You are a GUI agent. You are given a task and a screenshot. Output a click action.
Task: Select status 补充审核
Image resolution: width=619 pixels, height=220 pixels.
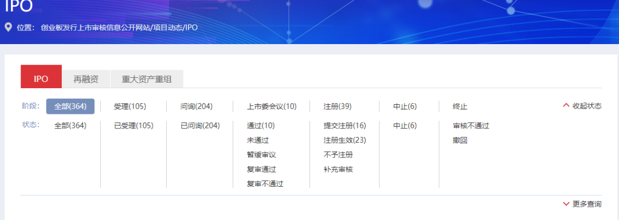click(x=338, y=170)
